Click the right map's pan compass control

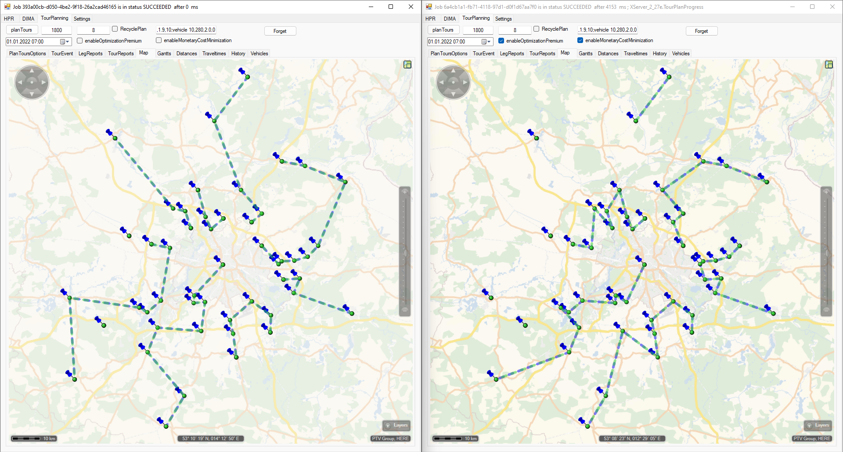tap(453, 82)
